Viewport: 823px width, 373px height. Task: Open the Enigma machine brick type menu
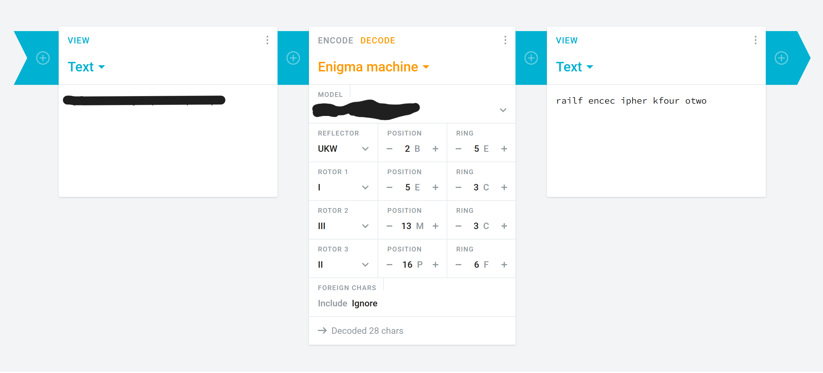click(373, 67)
